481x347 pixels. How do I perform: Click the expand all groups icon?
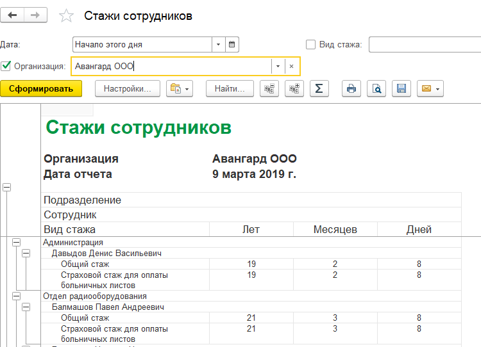(x=294, y=89)
